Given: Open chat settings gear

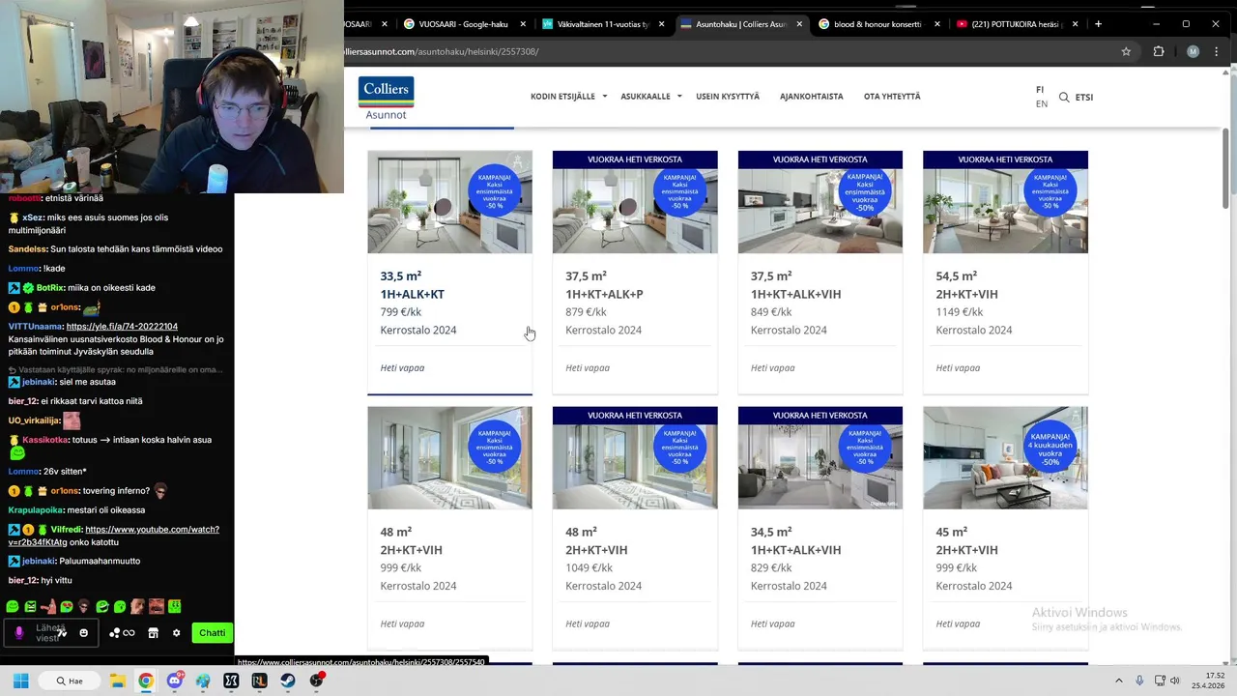Looking at the screenshot, I should (176, 633).
